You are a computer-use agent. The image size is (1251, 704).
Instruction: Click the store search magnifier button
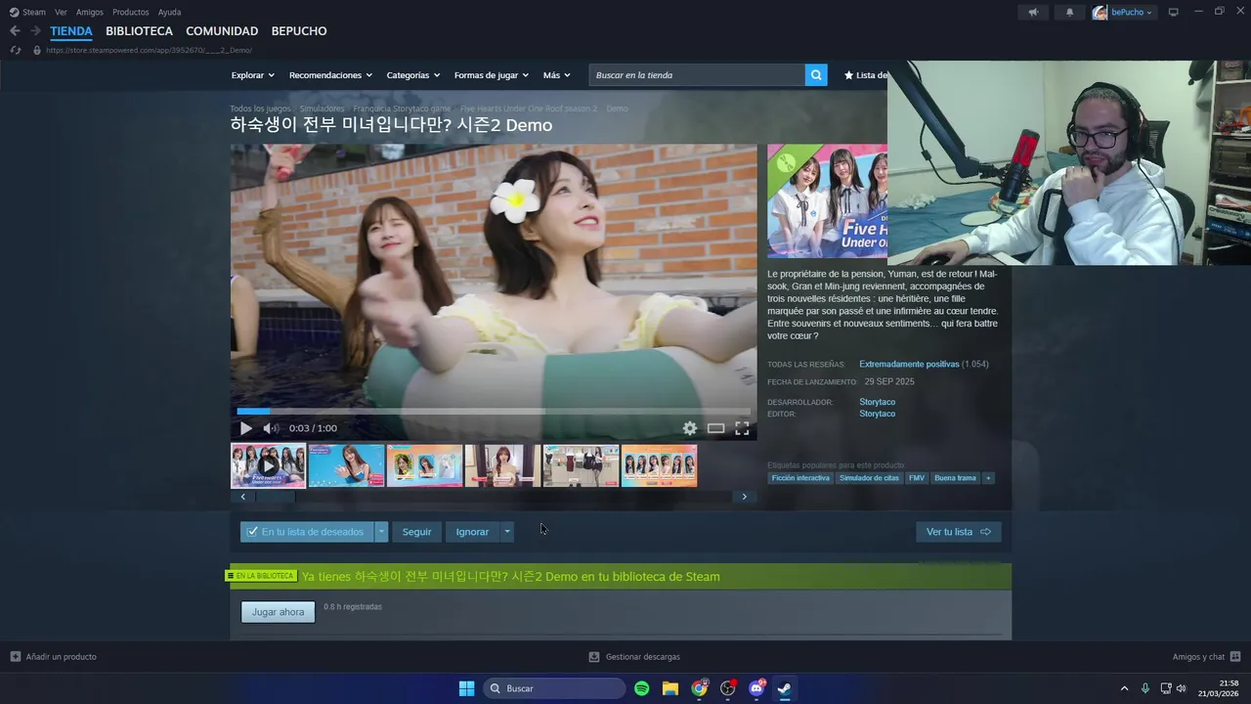(816, 75)
